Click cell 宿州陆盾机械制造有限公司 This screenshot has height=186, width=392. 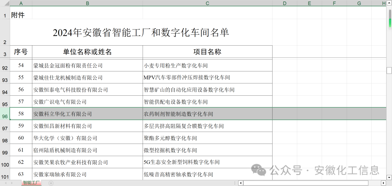(x=87, y=150)
